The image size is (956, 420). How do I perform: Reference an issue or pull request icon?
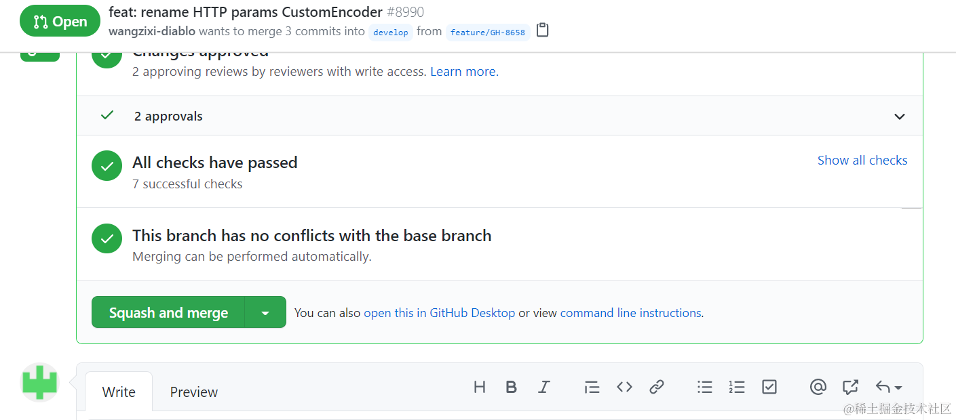tap(850, 387)
